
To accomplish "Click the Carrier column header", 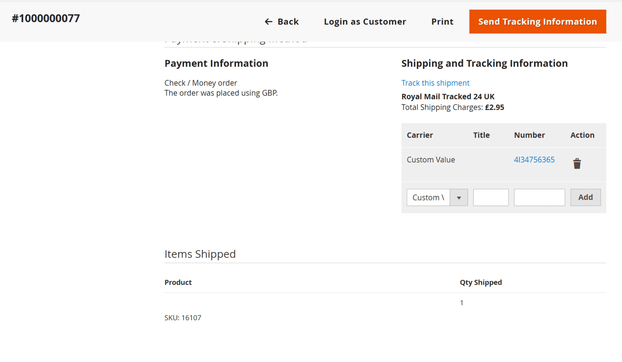I will coord(419,135).
